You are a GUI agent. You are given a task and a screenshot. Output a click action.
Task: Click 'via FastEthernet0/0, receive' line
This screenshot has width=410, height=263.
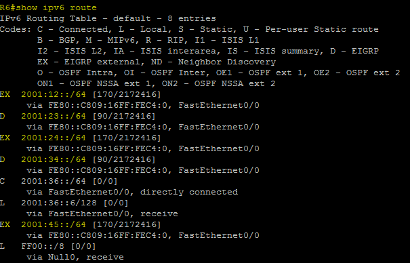coord(102,214)
